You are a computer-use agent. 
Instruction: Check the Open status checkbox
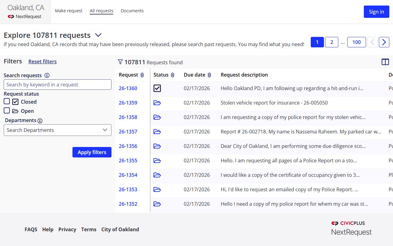coord(7,110)
